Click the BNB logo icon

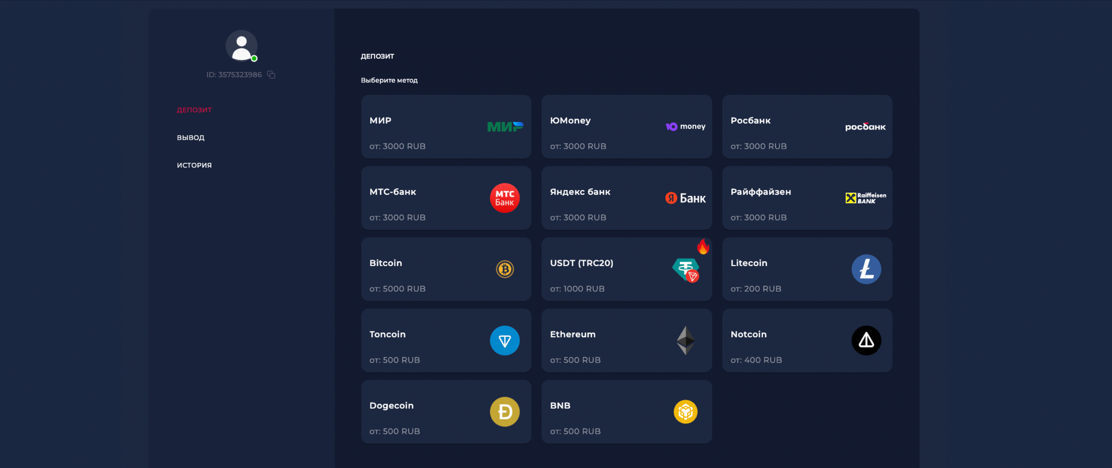point(685,412)
